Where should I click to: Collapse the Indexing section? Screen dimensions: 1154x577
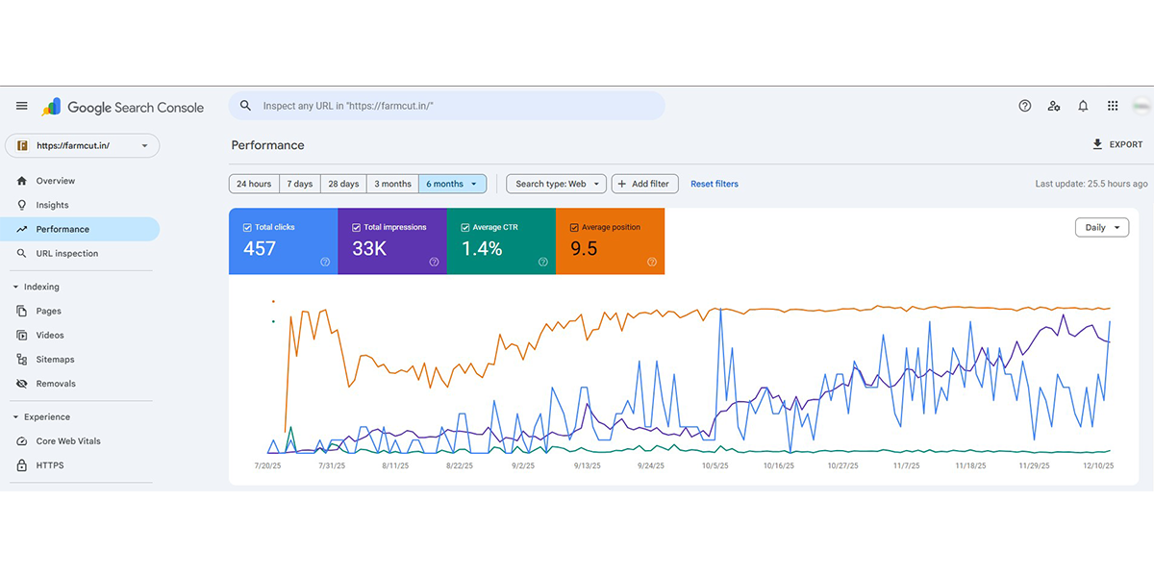15,287
